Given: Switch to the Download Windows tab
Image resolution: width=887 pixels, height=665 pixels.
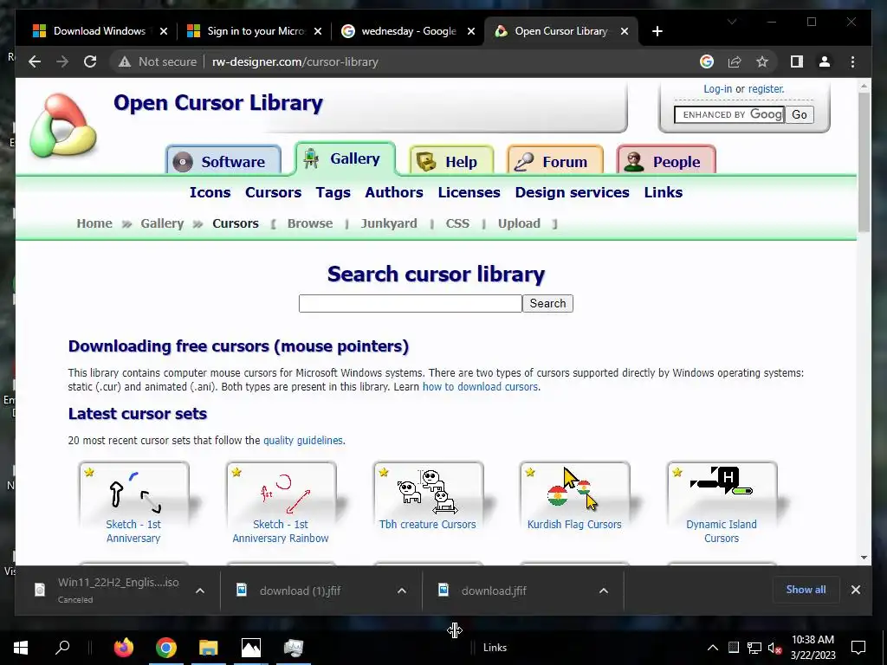Looking at the screenshot, I should click(x=100, y=31).
